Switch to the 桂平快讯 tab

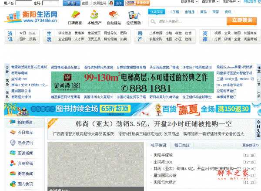(159, 145)
